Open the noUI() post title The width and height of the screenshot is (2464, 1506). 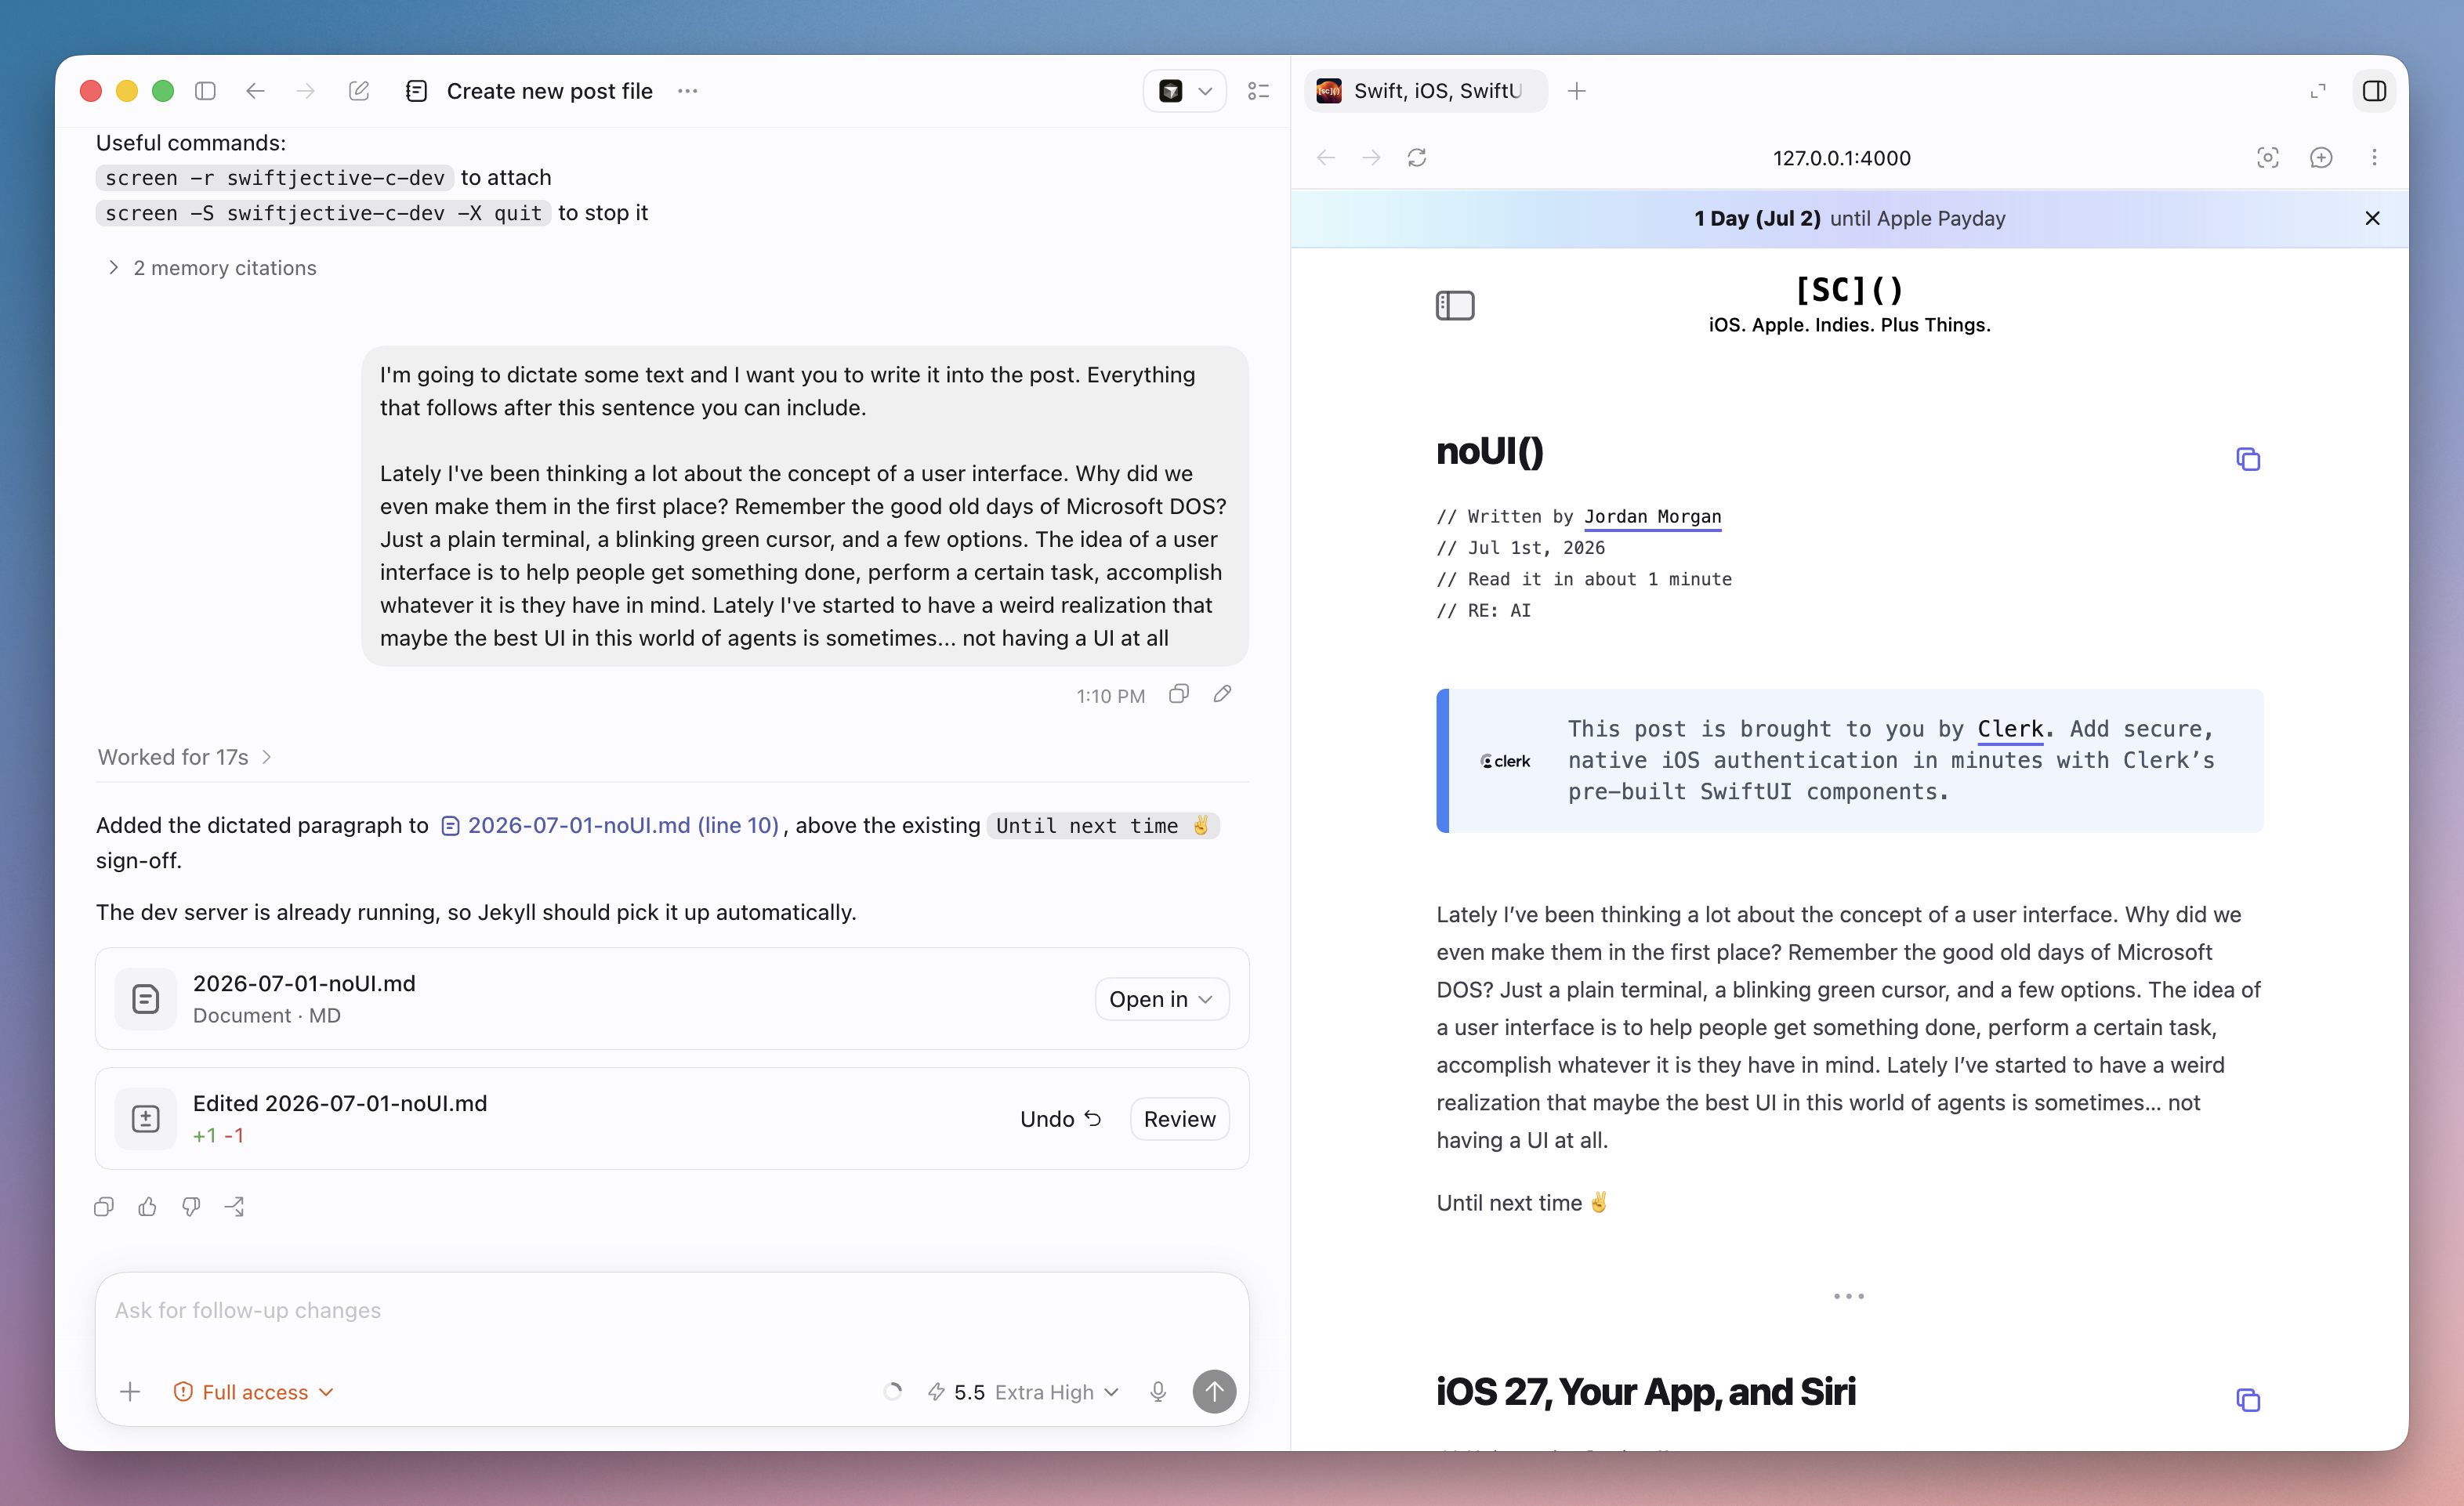coord(1490,451)
